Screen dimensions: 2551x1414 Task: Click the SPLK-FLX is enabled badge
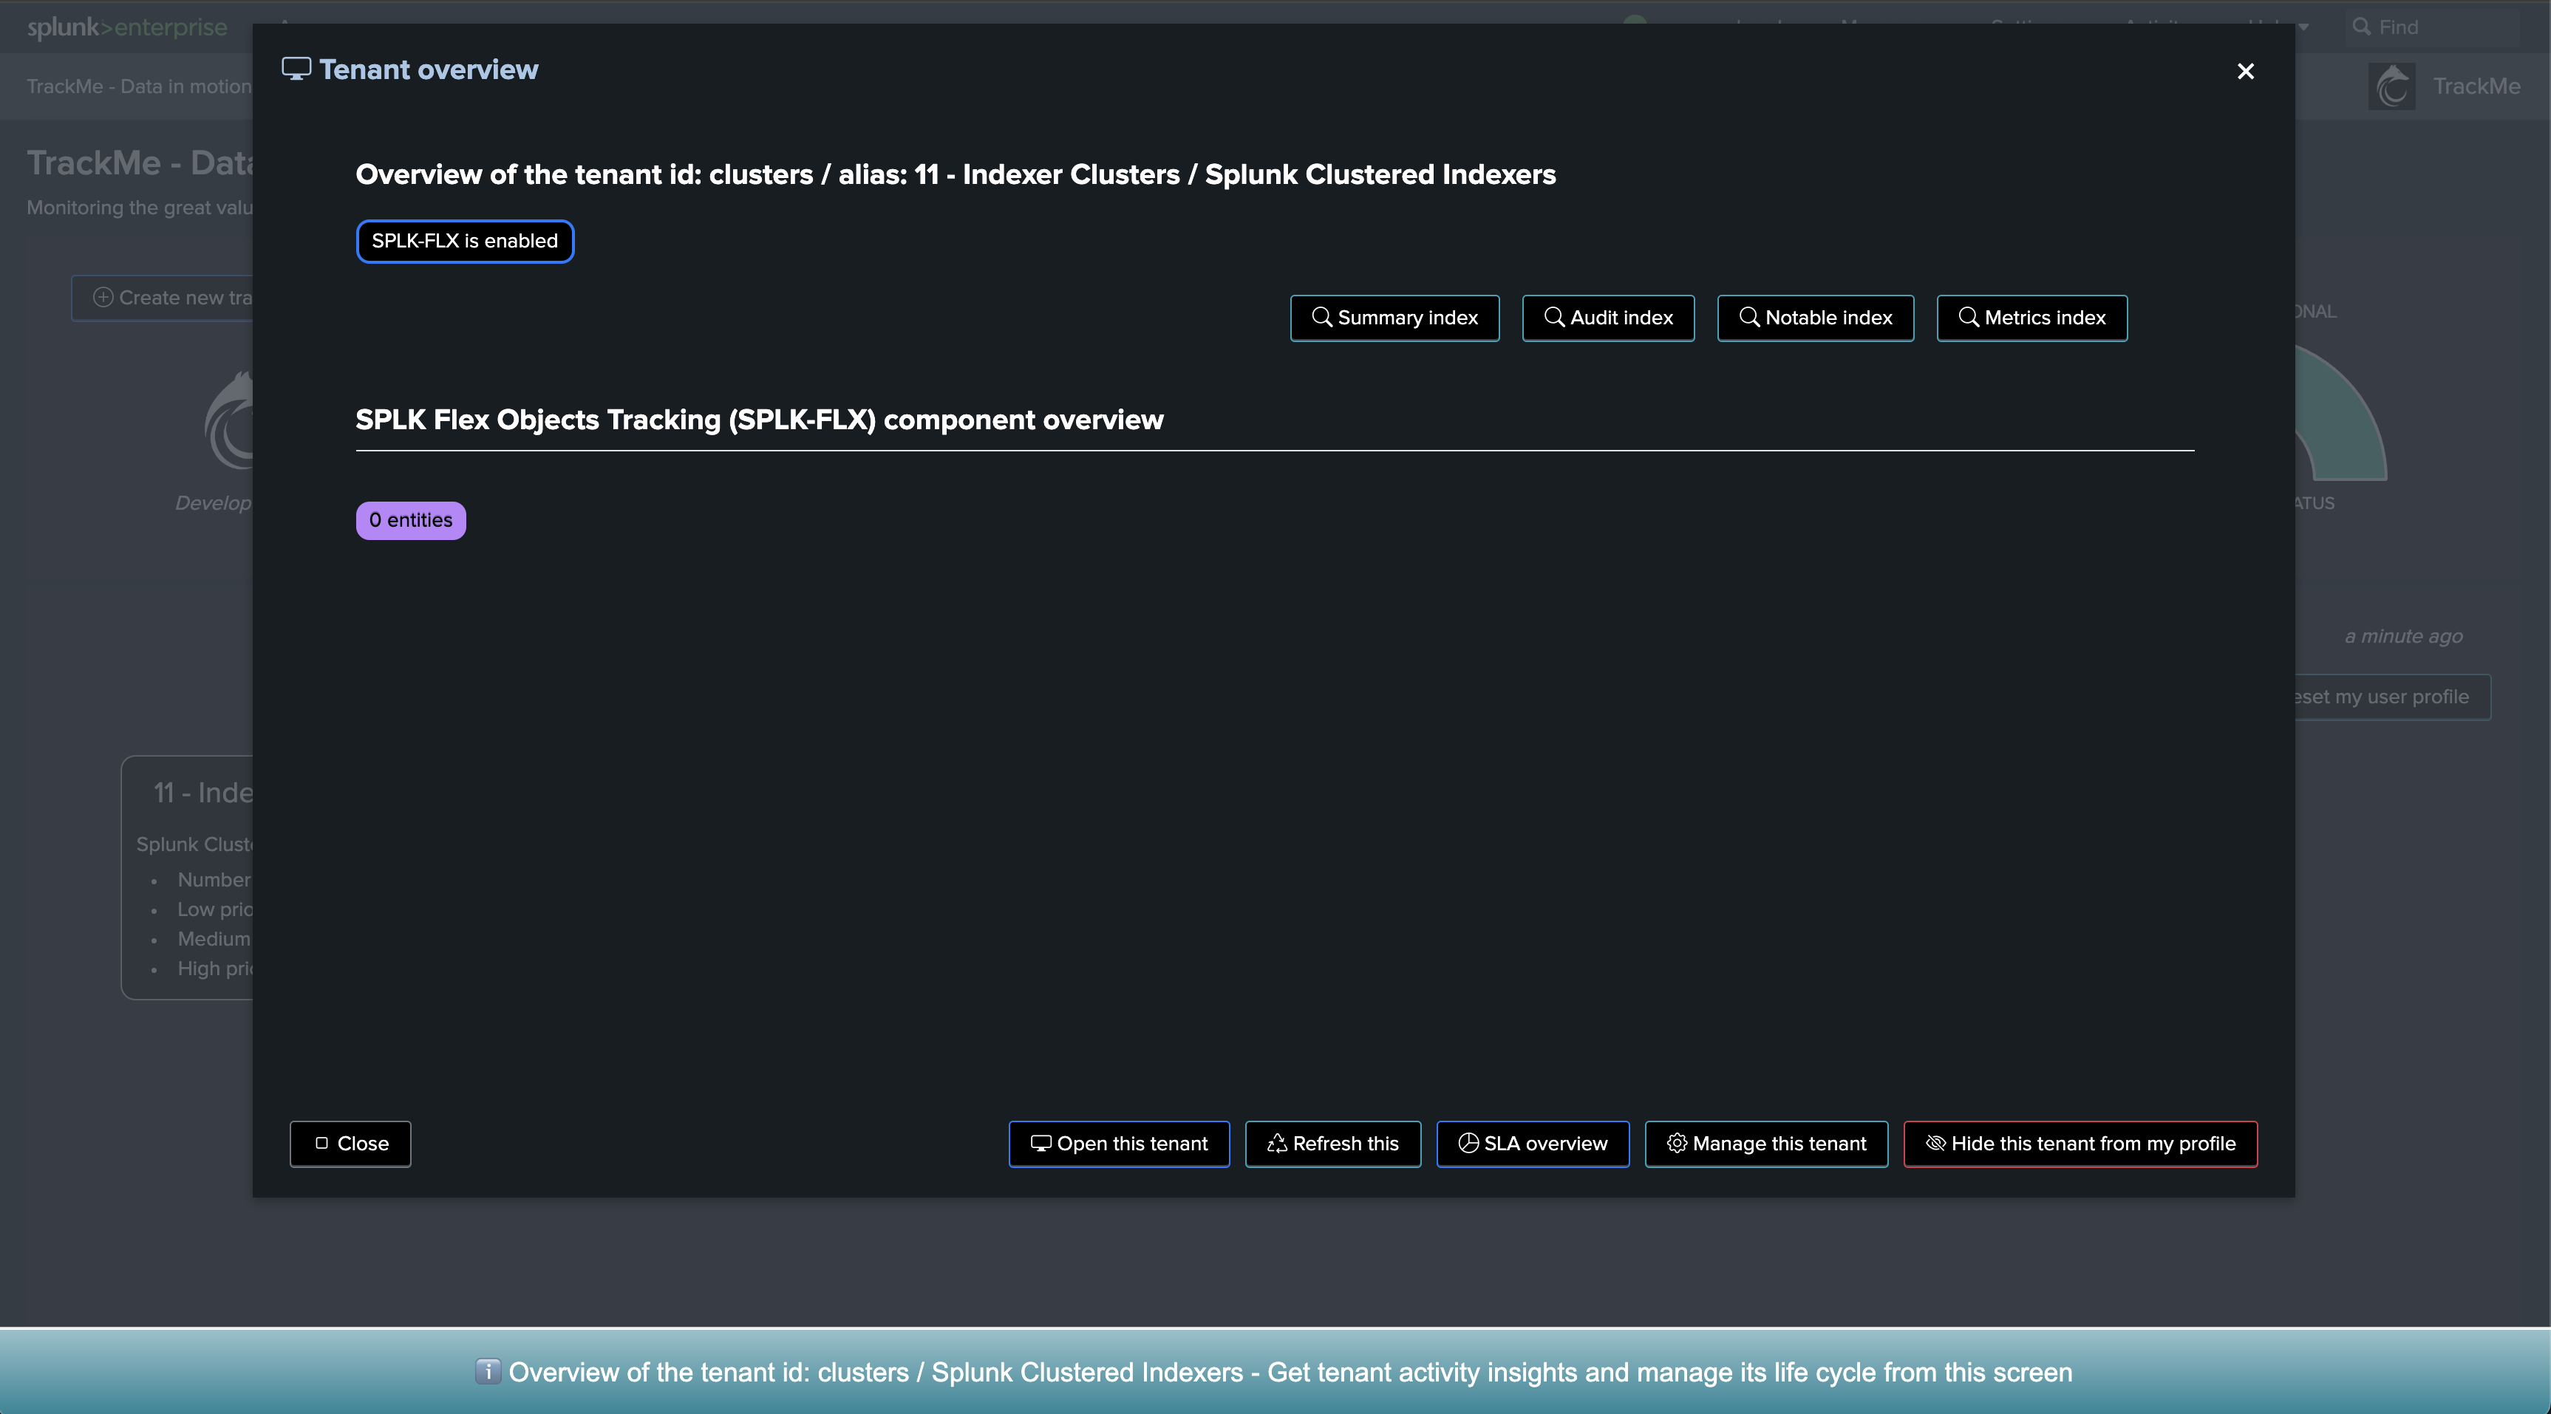[x=464, y=242]
